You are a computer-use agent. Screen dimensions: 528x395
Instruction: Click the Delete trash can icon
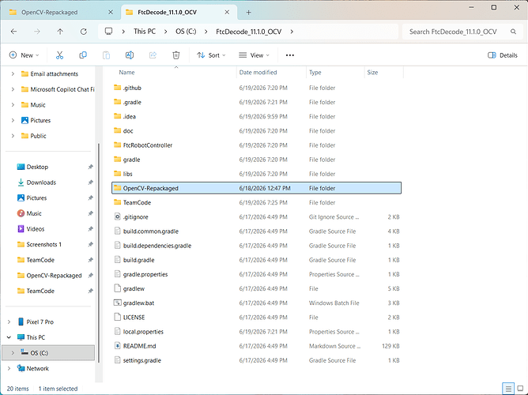(176, 55)
